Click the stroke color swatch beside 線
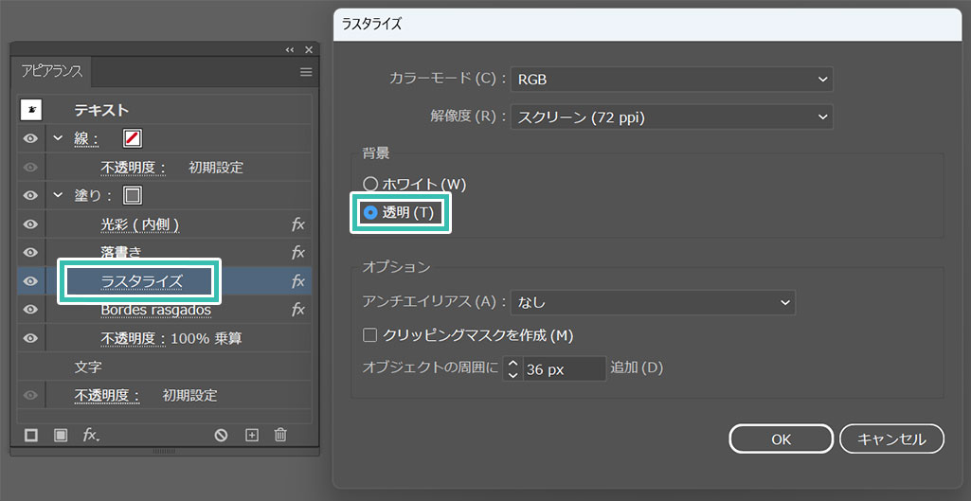Viewport: 971px width, 501px height. 133,139
